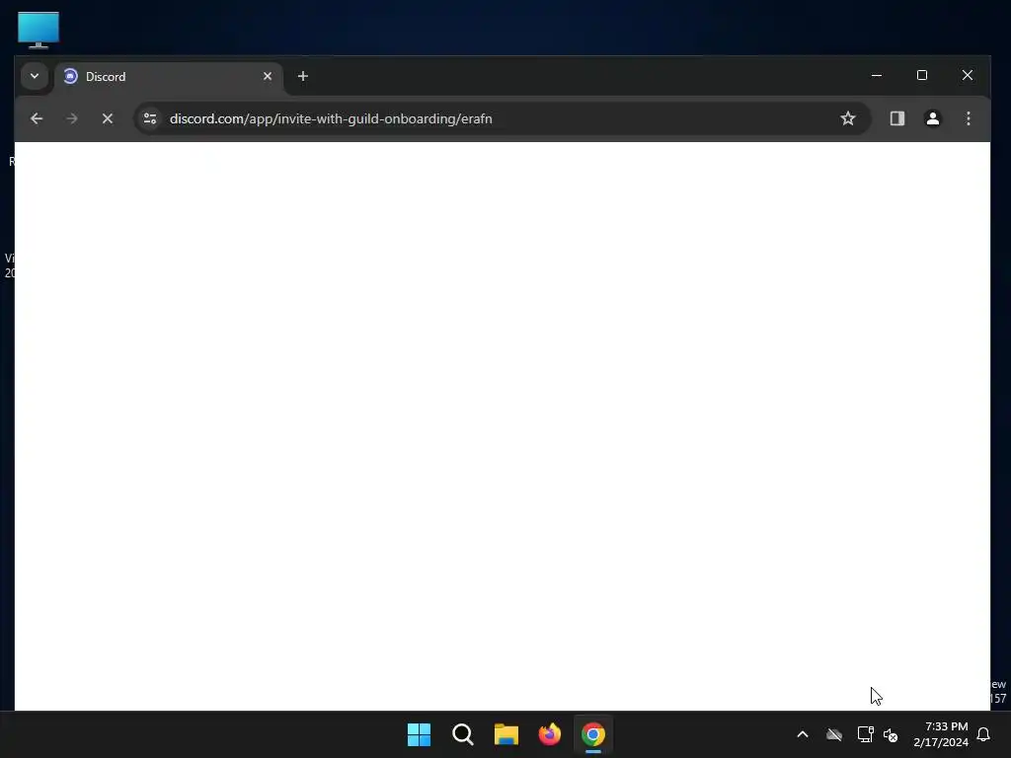Viewport: 1011px width, 758px height.
Task: Open the Chrome three-dot menu
Action: pos(969,118)
